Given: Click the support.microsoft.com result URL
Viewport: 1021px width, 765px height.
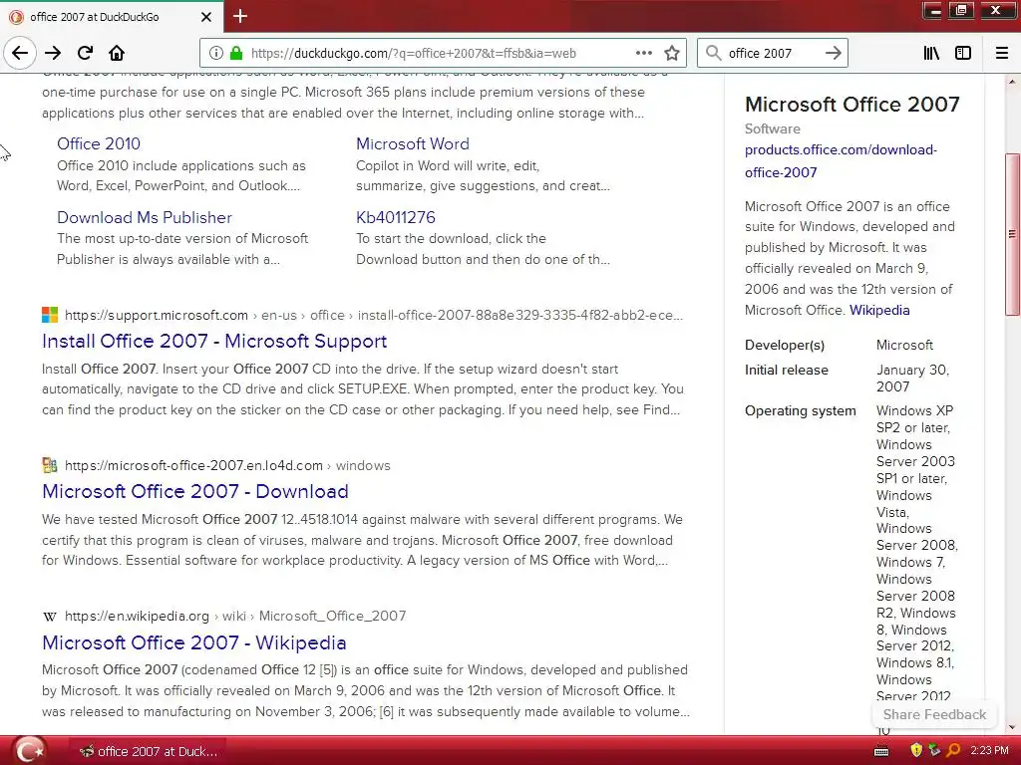Looking at the screenshot, I should pos(373,316).
